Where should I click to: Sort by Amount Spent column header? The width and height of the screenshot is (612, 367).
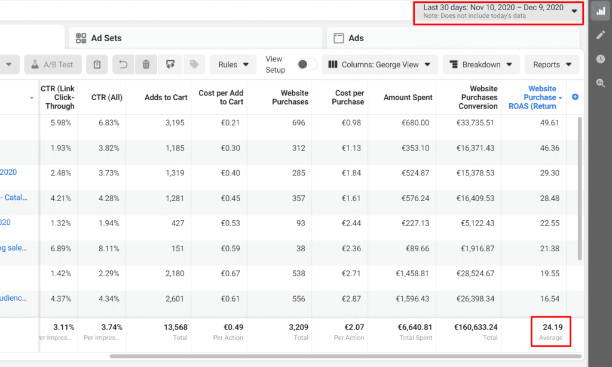408,97
